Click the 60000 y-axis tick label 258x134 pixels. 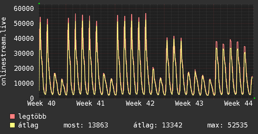tap(24, 8)
